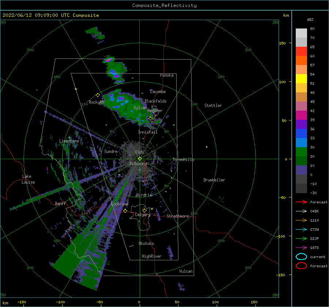Click the ThreeHills label

[x=183, y=160]
